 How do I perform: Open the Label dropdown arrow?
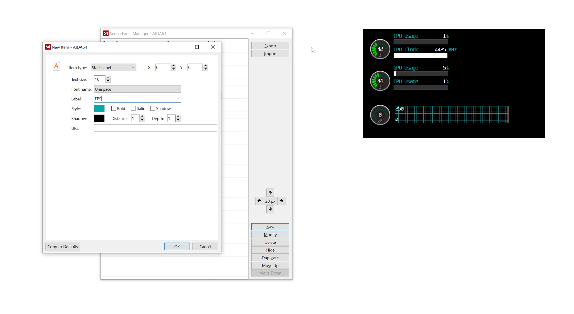coord(178,99)
